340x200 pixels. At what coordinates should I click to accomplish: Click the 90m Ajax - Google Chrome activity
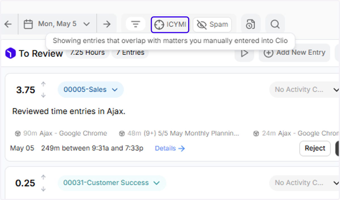coord(61,133)
